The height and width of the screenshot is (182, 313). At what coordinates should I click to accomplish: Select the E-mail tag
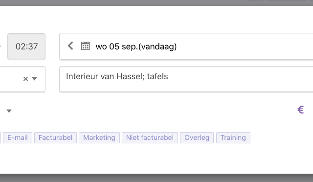click(18, 137)
